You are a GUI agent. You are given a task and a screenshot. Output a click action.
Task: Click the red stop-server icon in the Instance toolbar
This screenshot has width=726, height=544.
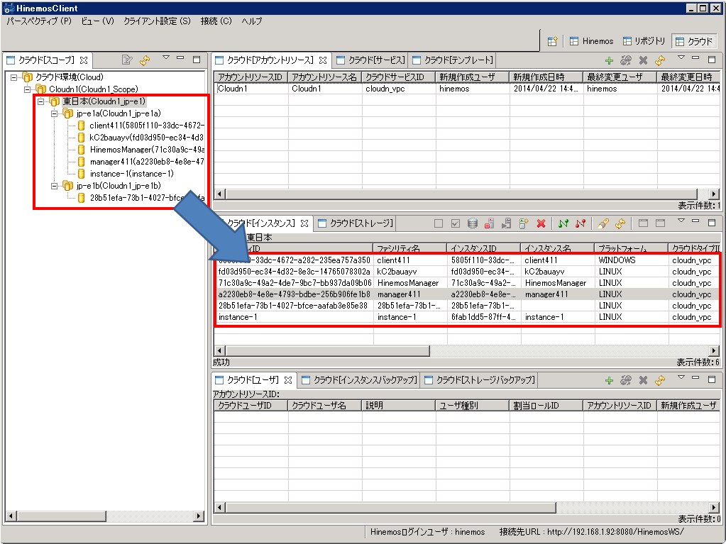click(x=490, y=223)
